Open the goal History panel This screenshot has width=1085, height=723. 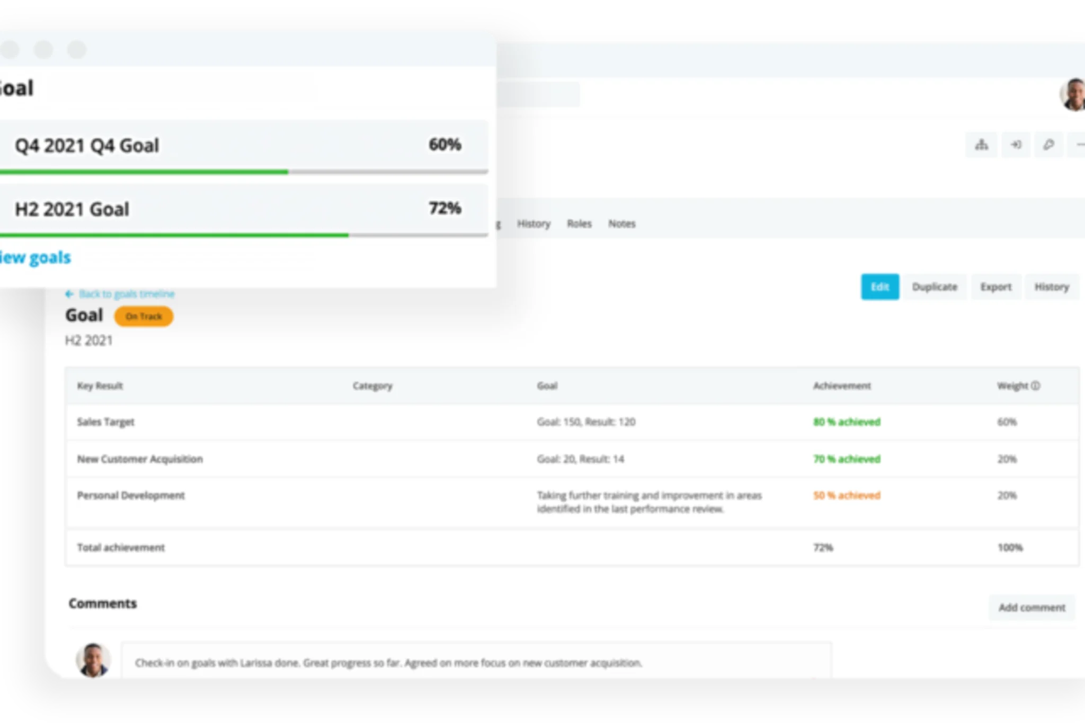coord(1052,287)
